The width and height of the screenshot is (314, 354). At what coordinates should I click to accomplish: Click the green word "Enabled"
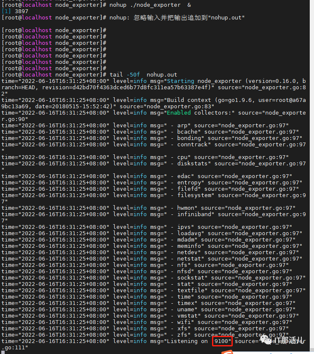[179, 113]
